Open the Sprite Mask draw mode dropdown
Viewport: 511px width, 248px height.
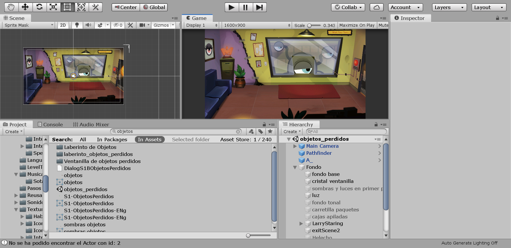point(29,25)
